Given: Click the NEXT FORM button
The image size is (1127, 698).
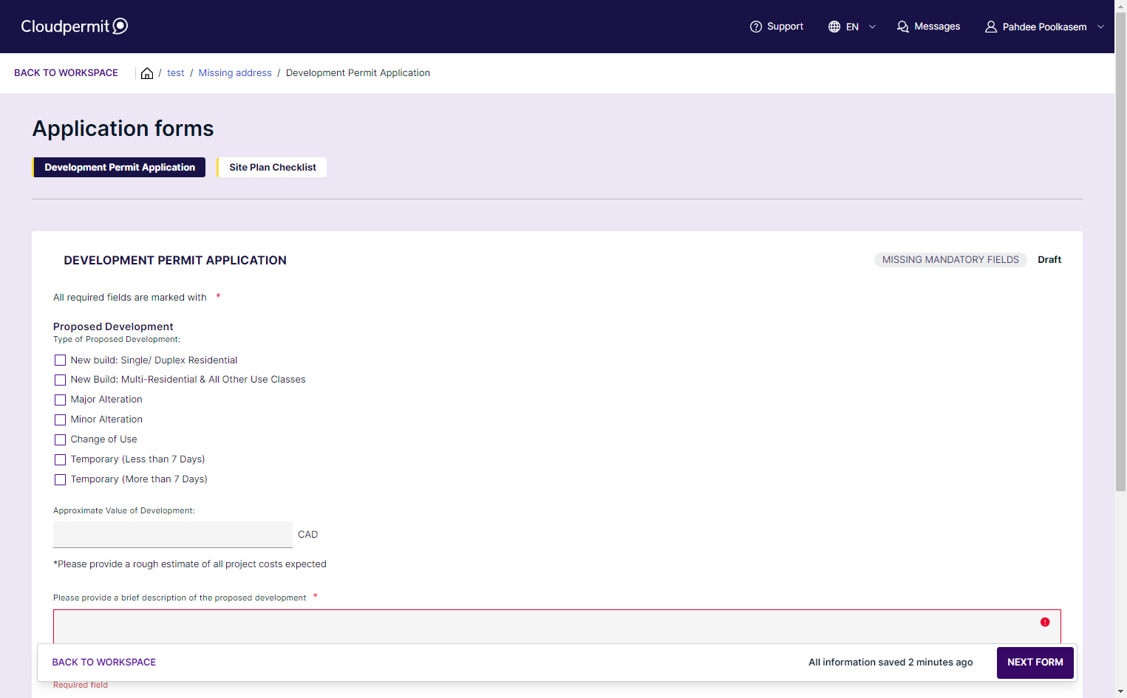Looking at the screenshot, I should [1035, 663].
